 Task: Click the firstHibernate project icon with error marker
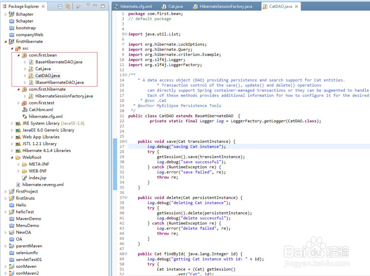(11, 41)
